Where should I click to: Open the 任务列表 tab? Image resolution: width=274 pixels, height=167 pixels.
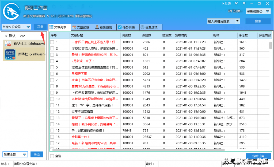(x=128, y=27)
